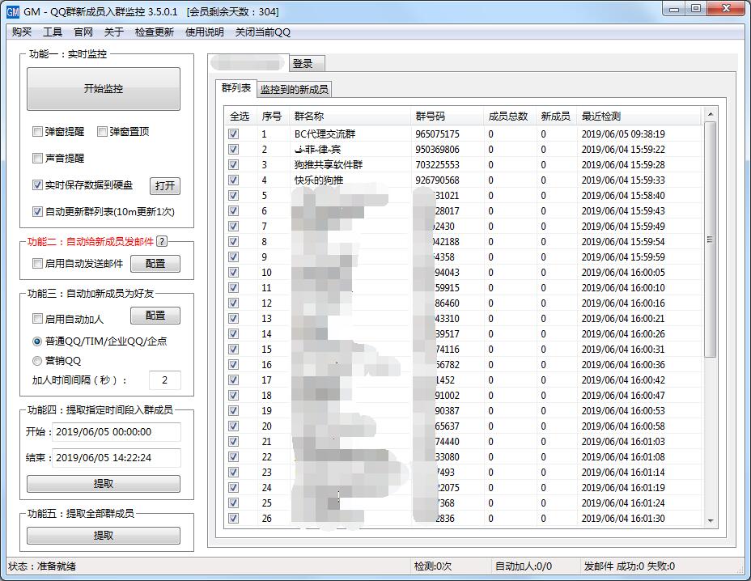The width and height of the screenshot is (751, 581).
Task: Click 检测:0次 in status bar
Action: [432, 566]
